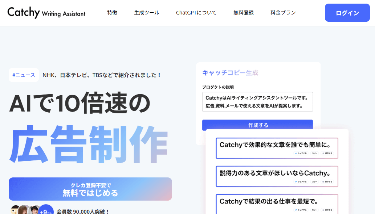Click the 作成する button
This screenshot has width=375, height=214.
[257, 125]
